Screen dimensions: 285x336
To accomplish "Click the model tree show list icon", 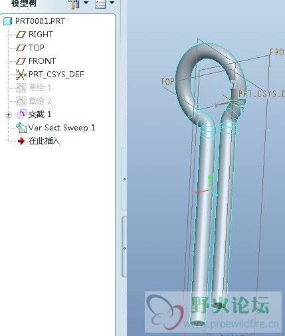I will point(100,3).
